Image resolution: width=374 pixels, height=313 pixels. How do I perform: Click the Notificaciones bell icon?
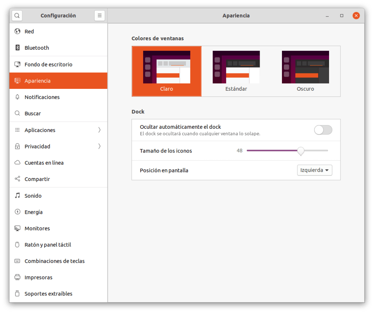tap(17, 97)
